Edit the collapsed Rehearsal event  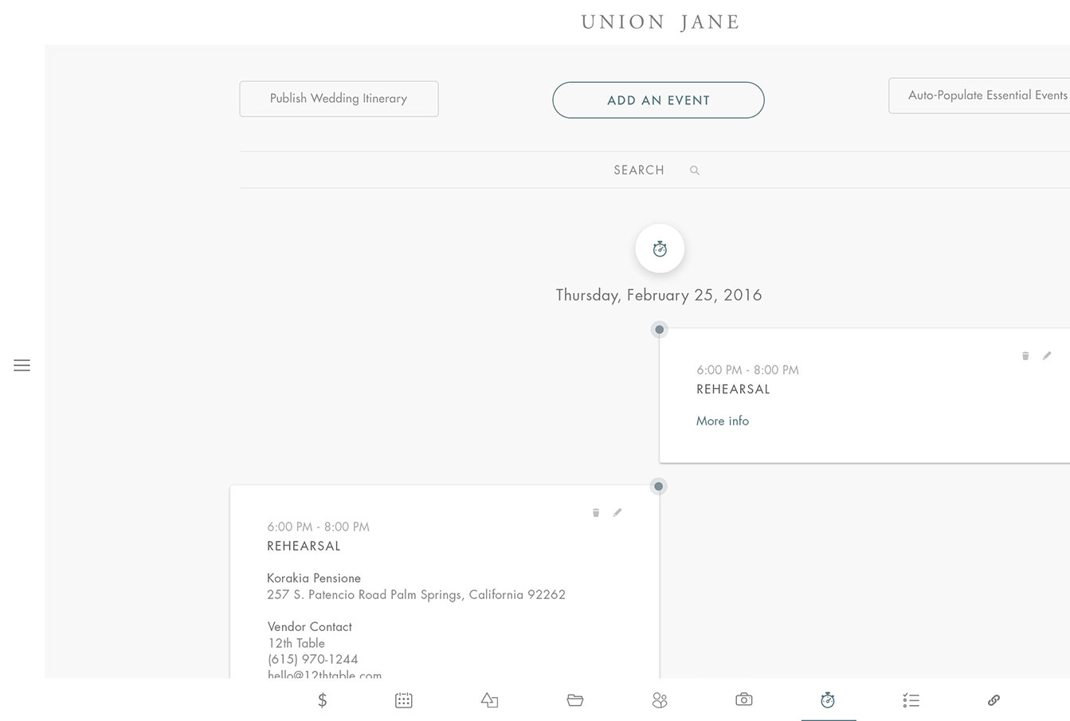[x=1047, y=355]
